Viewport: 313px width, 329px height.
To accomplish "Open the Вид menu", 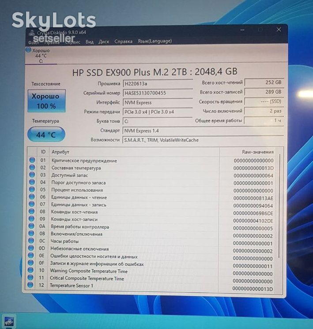I will [89, 42].
